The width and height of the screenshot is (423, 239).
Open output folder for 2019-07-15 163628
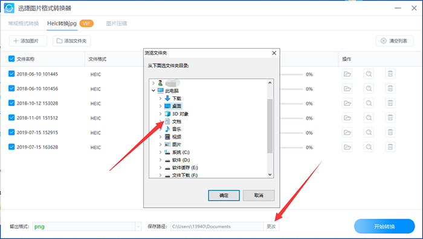(347, 147)
